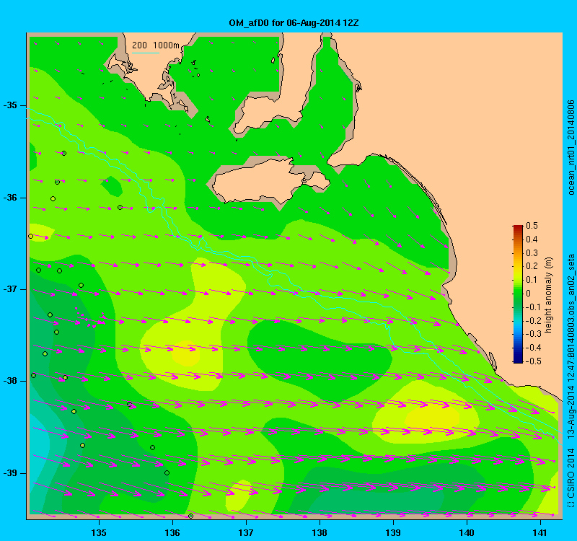
Task: Click the height anomaly color bar
Action: (518, 294)
